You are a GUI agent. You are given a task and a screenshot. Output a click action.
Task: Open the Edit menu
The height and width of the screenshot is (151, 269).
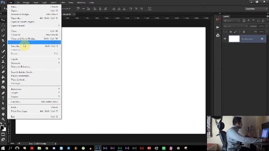click(18, 3)
